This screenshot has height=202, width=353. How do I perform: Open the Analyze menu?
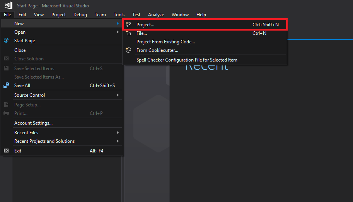tap(156, 15)
